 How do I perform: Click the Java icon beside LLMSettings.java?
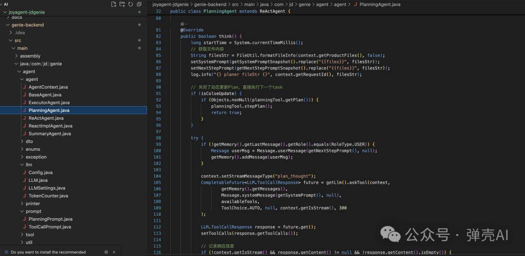tap(24, 188)
